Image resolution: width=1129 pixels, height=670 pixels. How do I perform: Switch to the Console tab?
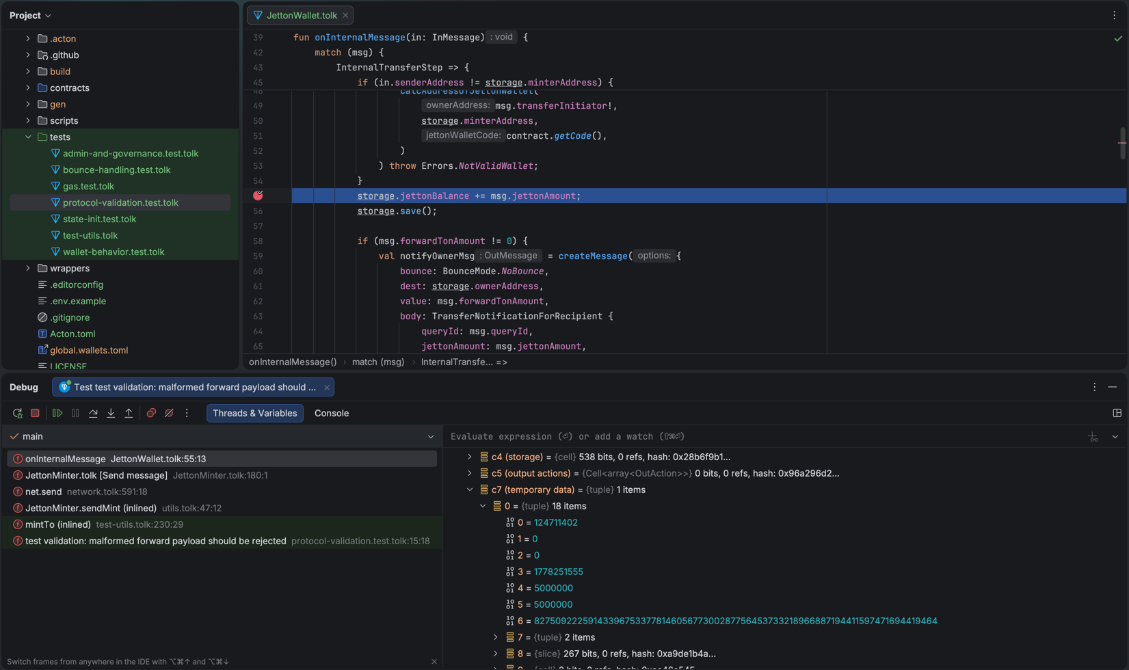(332, 413)
